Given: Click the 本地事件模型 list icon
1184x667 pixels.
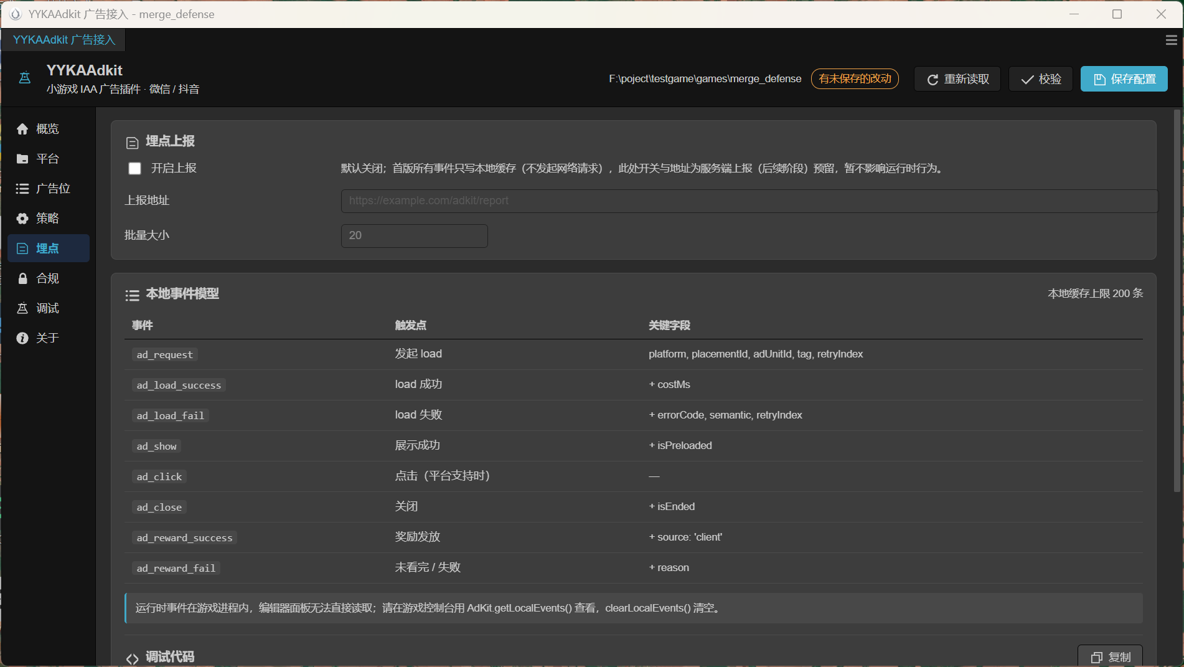Looking at the screenshot, I should pyautogui.click(x=132, y=295).
